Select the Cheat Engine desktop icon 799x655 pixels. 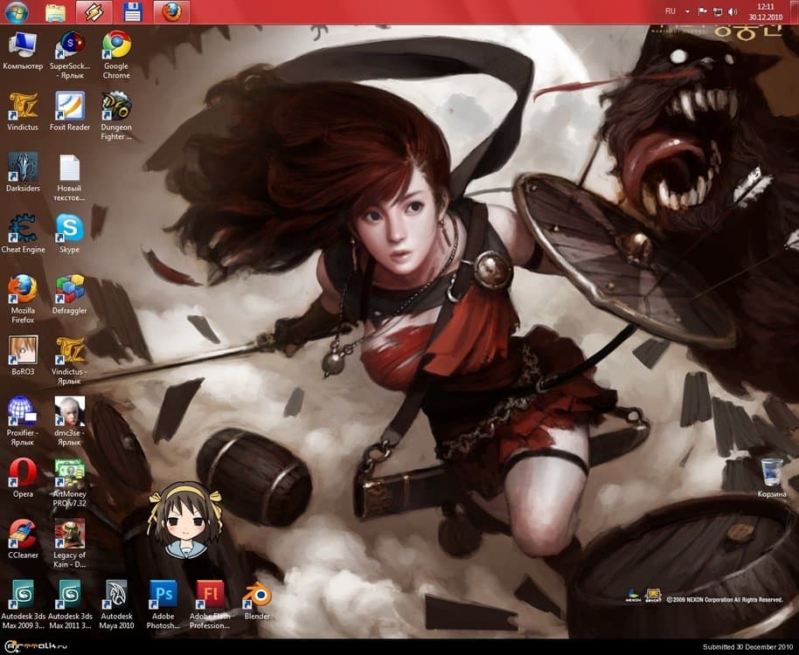click(23, 229)
